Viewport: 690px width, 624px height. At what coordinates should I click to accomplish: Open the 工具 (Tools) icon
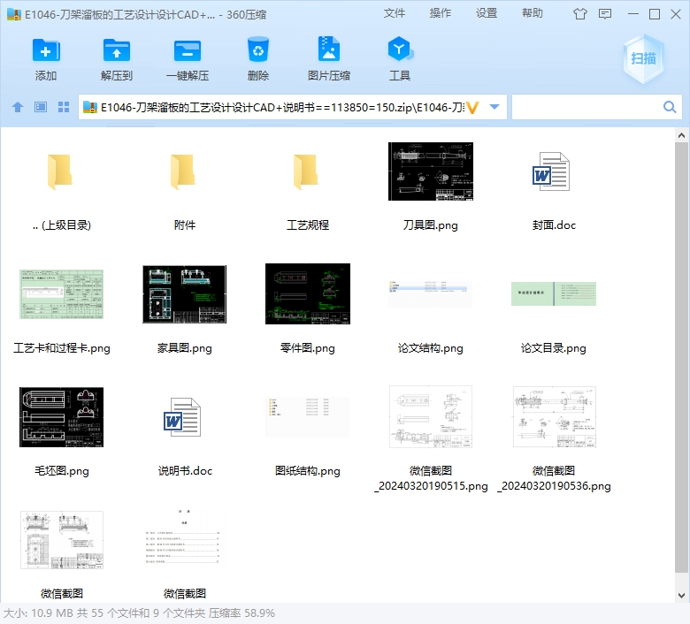[x=400, y=49]
